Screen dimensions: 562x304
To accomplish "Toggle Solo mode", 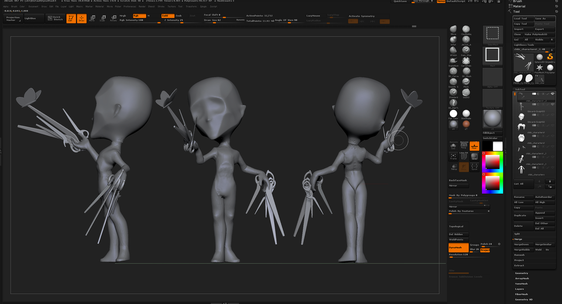I will click(453, 145).
